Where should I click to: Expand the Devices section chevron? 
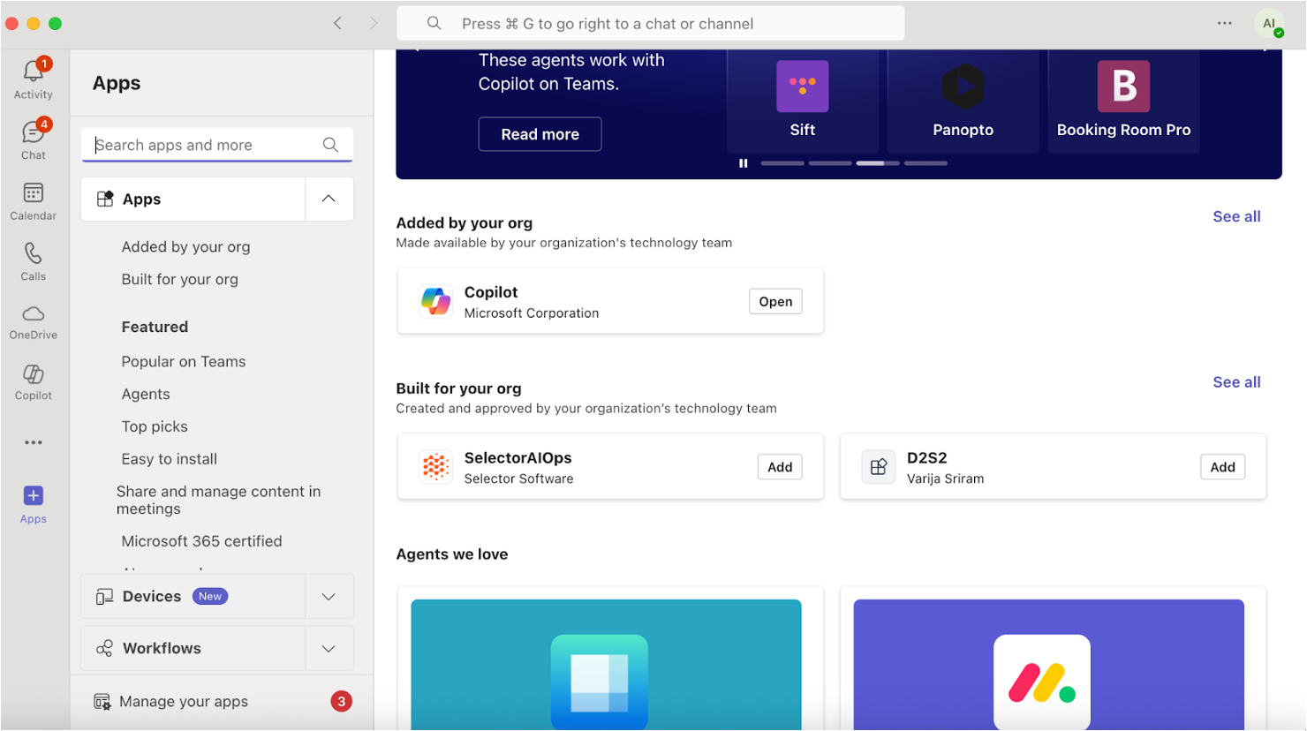[x=329, y=597]
